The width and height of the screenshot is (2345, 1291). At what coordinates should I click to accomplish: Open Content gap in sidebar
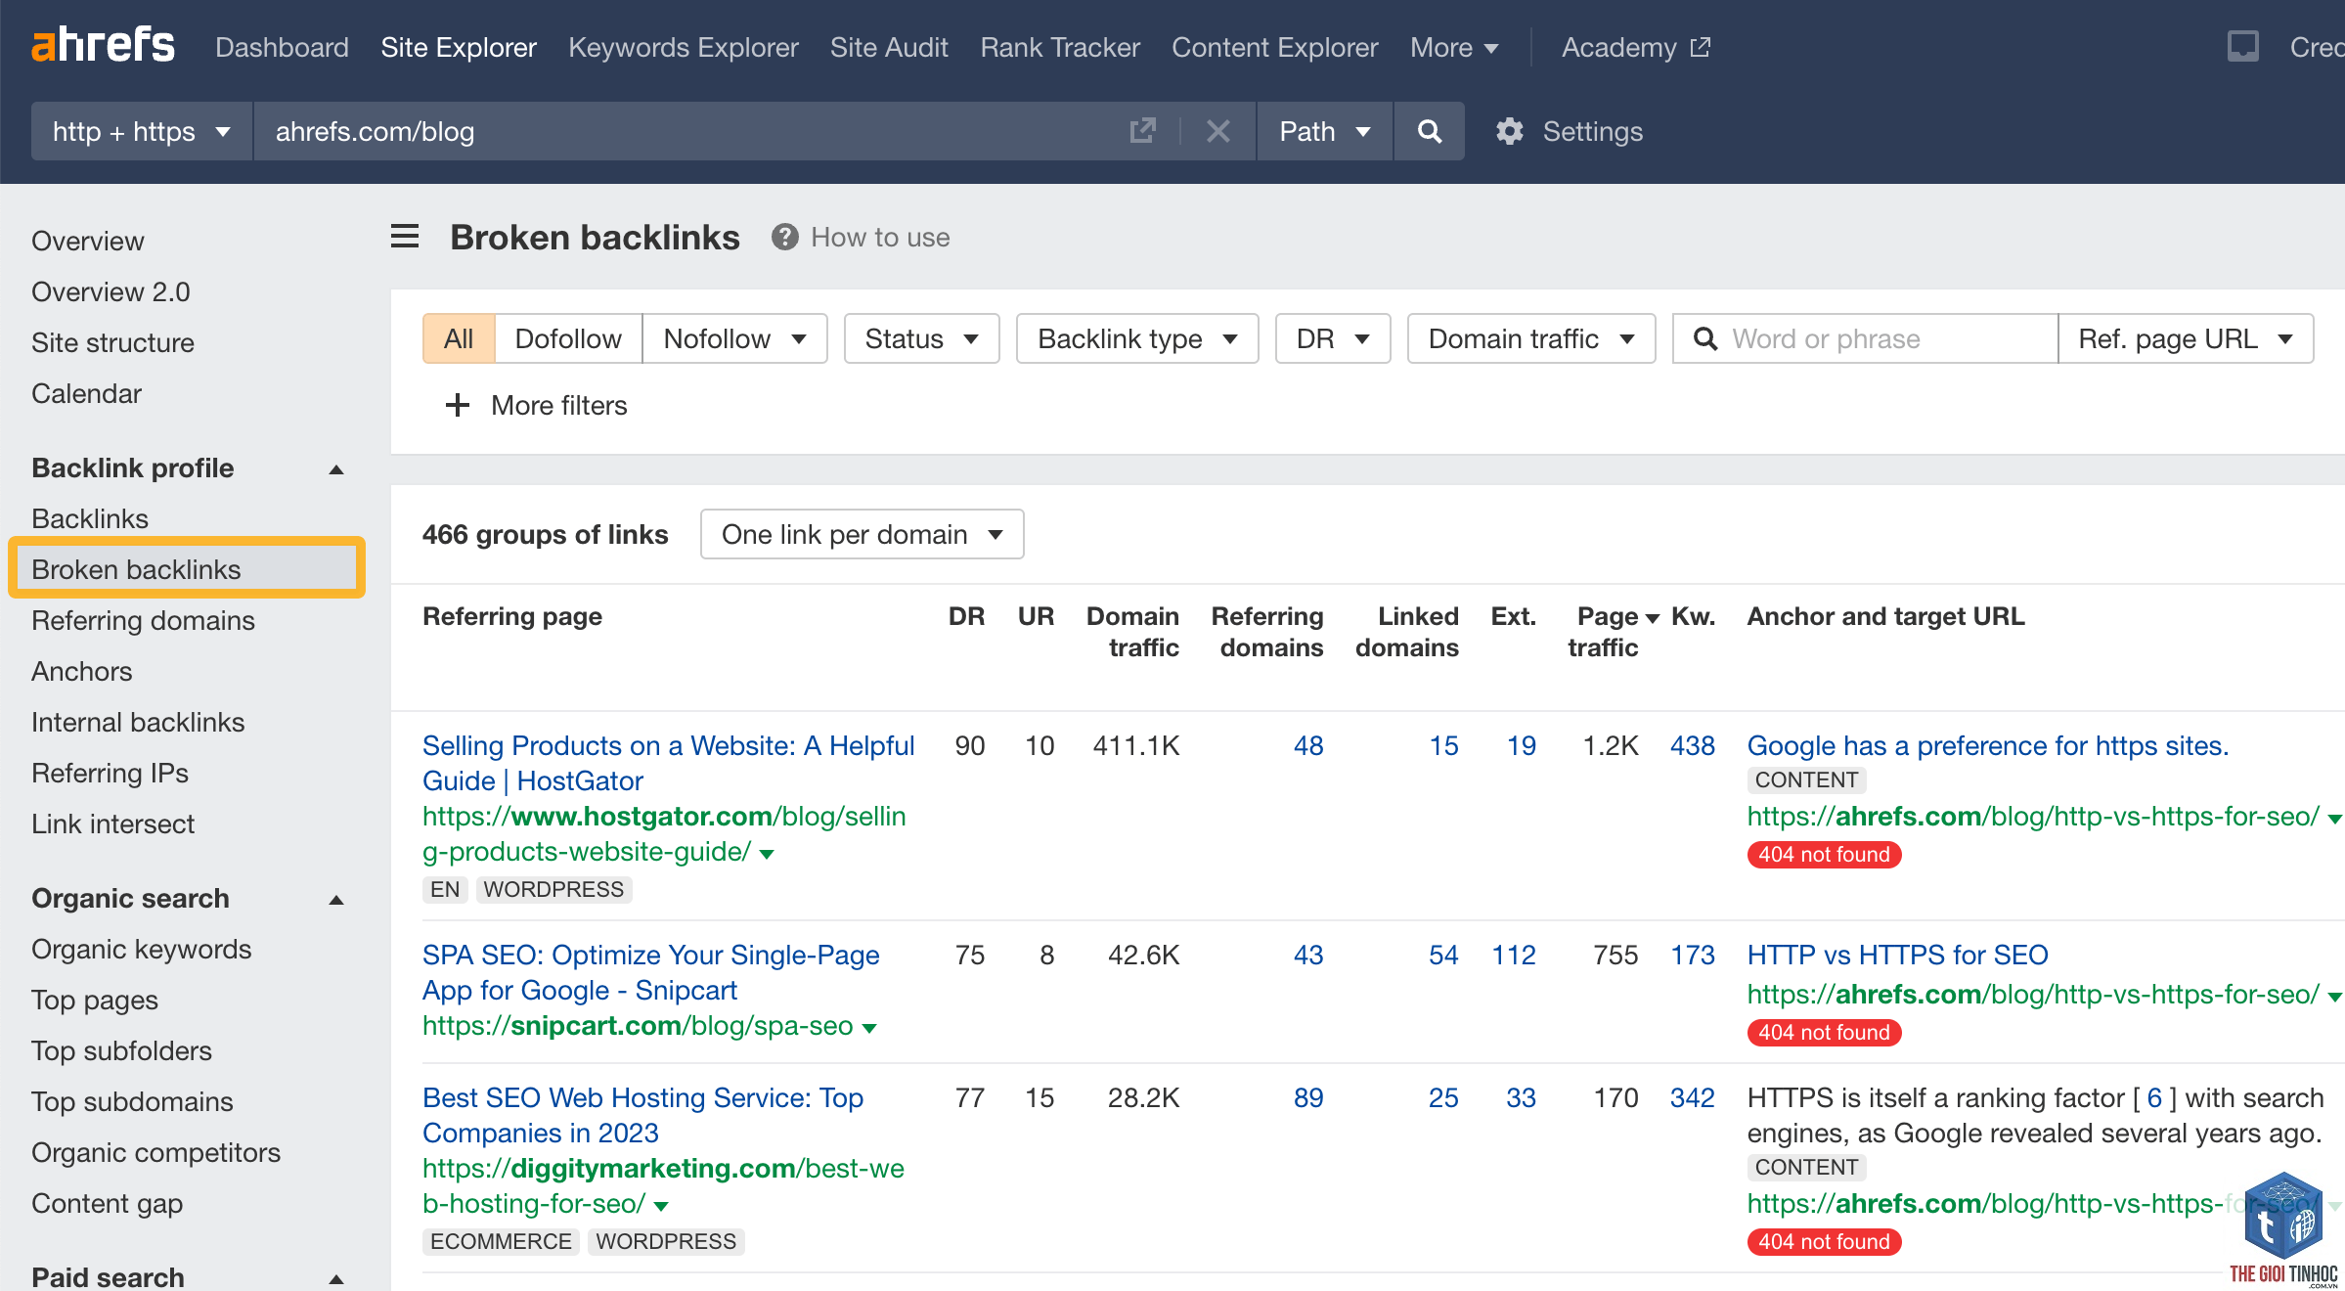click(x=107, y=1203)
